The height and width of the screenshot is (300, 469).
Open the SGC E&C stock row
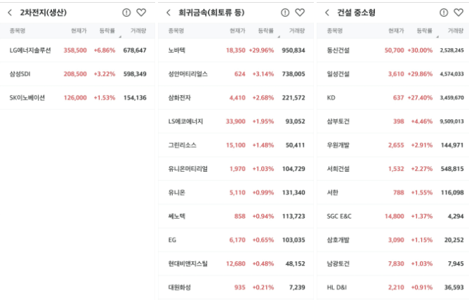[x=393, y=216]
